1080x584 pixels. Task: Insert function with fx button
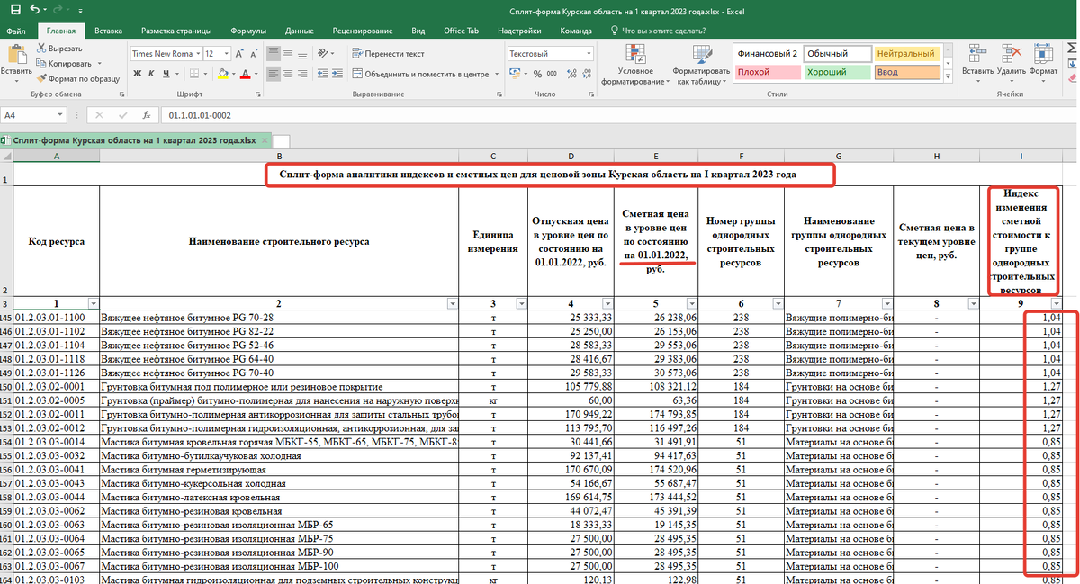pos(145,115)
